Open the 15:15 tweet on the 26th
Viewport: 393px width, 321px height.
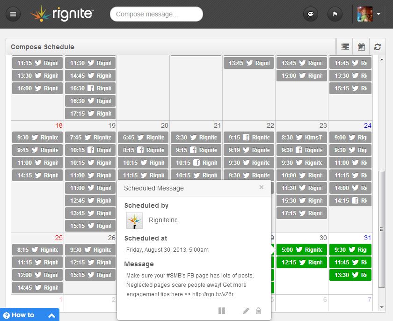[90, 275]
